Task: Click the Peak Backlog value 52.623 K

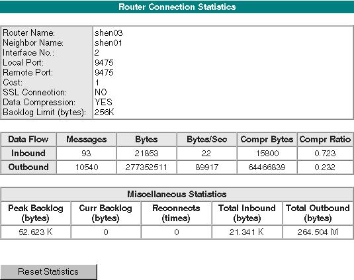Action: click(x=36, y=232)
